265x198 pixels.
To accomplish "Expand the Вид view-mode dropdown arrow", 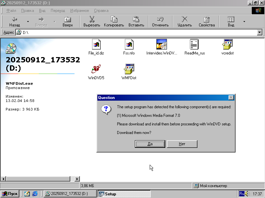I will point(244,21).
